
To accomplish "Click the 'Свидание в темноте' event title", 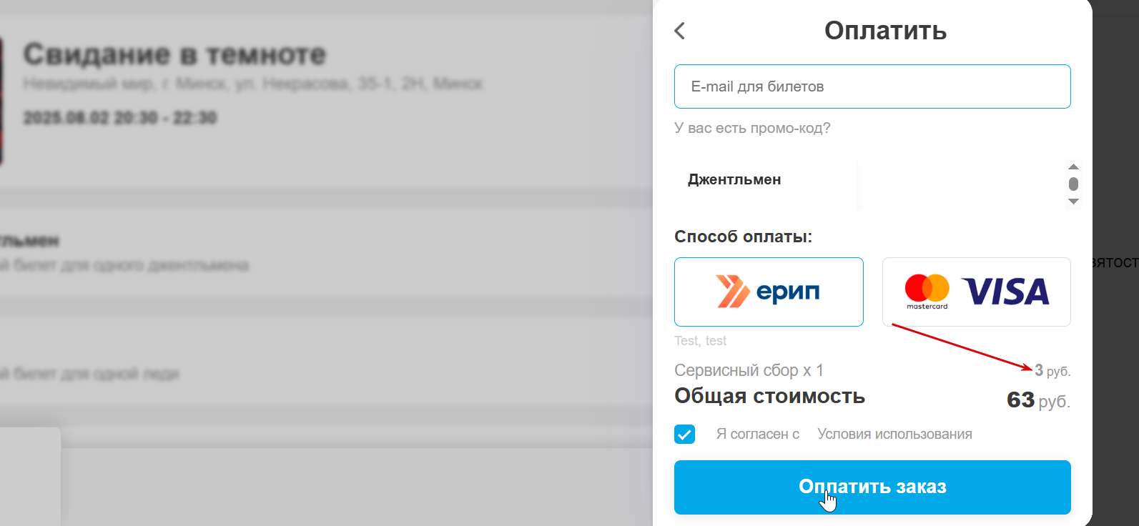I will (174, 54).
